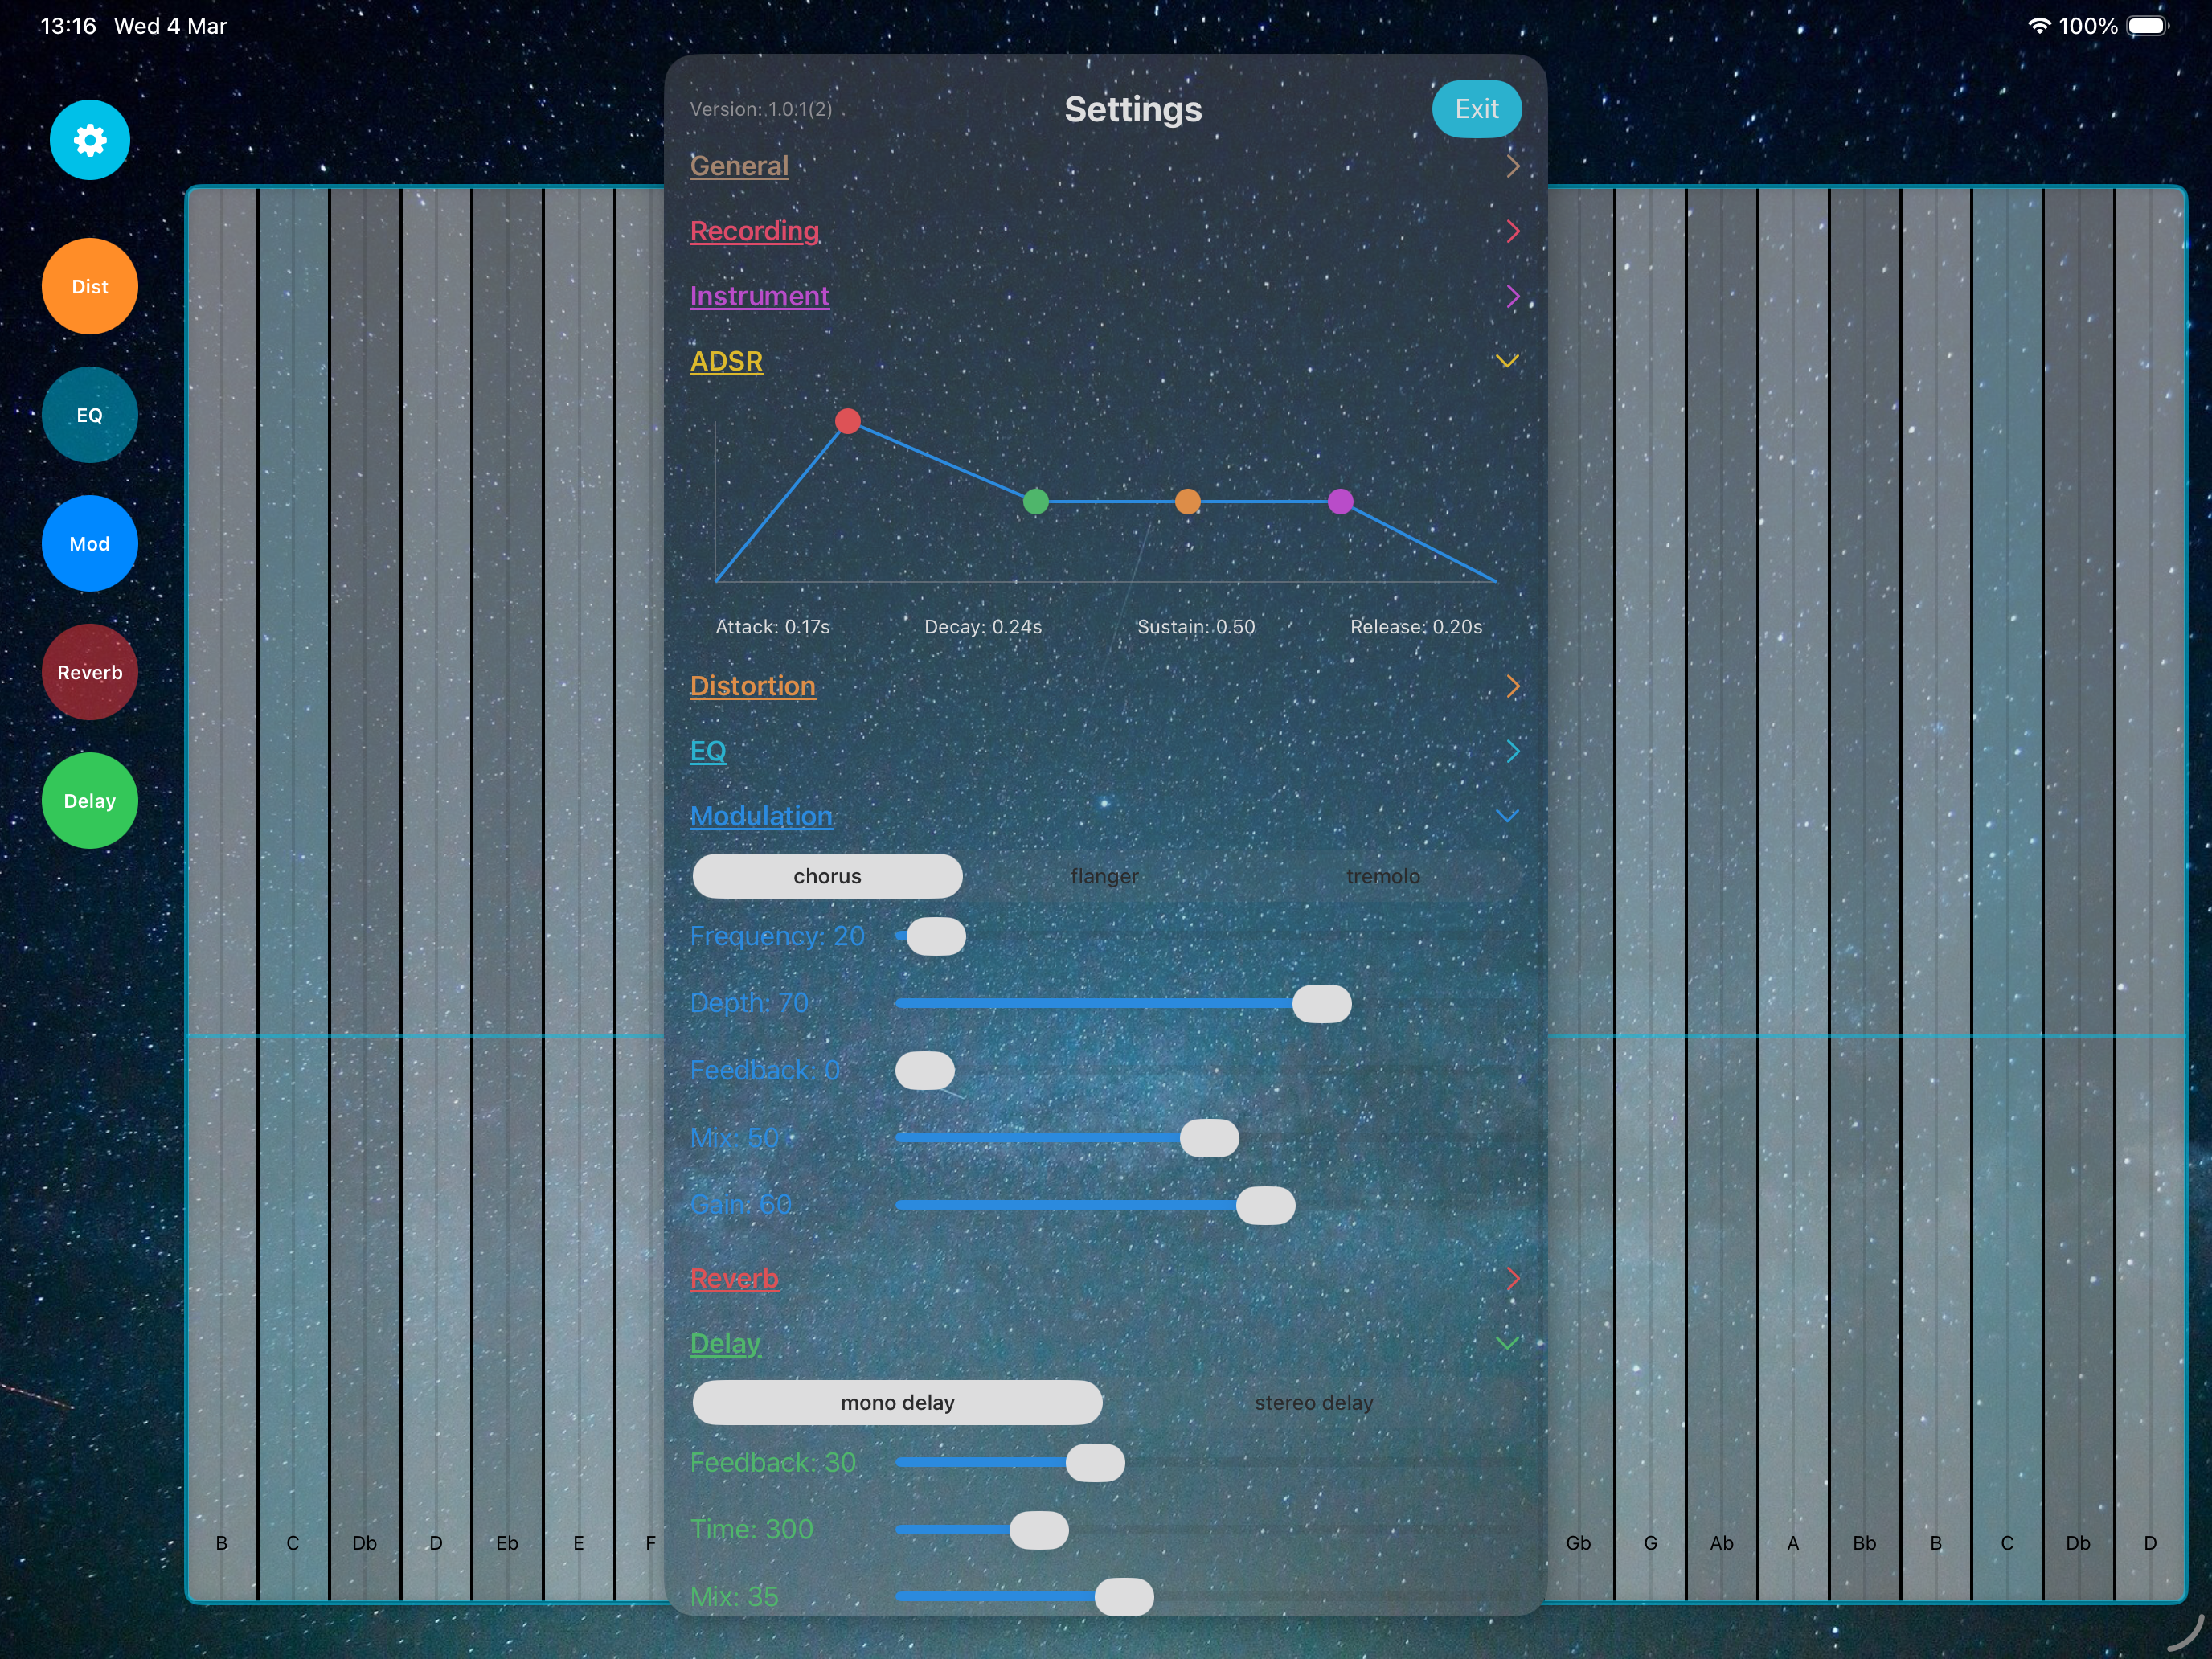The height and width of the screenshot is (1659, 2212).
Task: Switch modulation type to tremolo
Action: (1383, 876)
